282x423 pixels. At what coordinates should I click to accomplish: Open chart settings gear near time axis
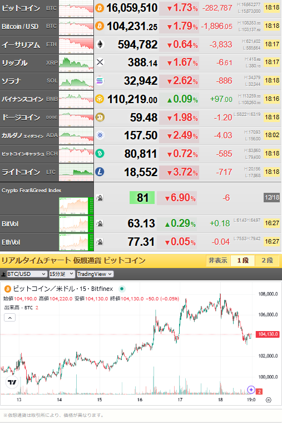(x=269, y=400)
